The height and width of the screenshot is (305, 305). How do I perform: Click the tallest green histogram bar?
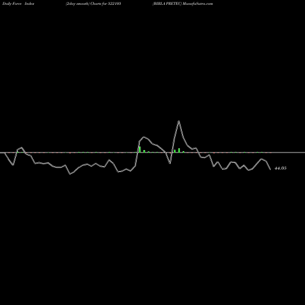[140, 149]
